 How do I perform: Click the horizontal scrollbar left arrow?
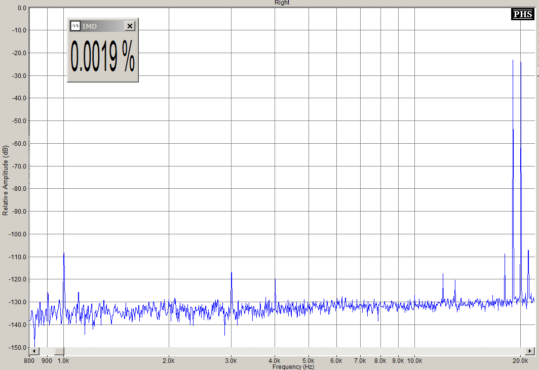[34, 351]
